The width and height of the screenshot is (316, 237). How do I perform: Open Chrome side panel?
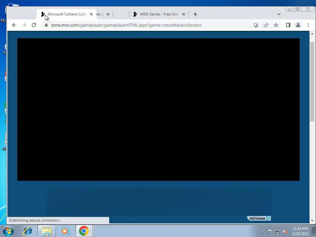click(288, 25)
